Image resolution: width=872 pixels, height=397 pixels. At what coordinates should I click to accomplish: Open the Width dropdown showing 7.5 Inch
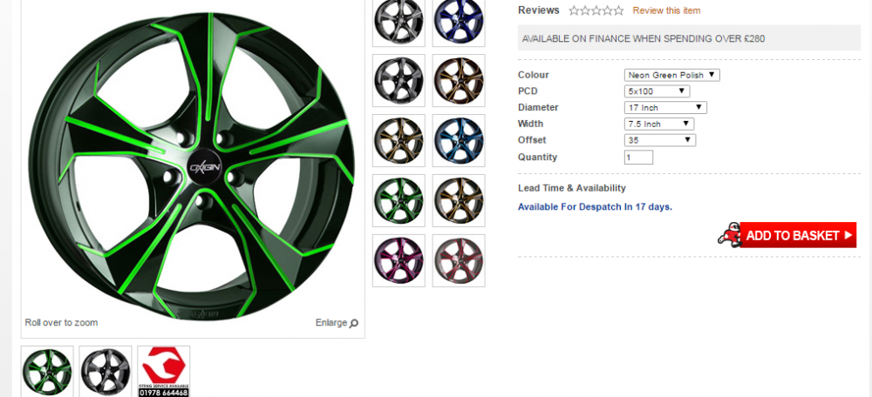[659, 124]
